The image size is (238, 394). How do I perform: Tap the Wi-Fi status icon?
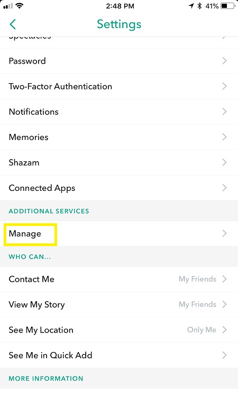point(19,5)
